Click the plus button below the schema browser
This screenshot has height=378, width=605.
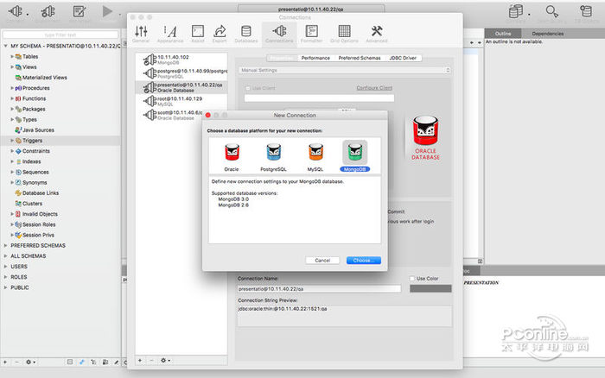point(5,362)
